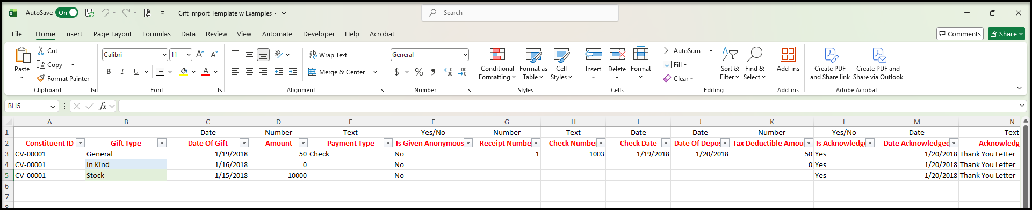Open Cell Styles gallery
Image resolution: width=1032 pixels, height=210 pixels.
(561, 64)
